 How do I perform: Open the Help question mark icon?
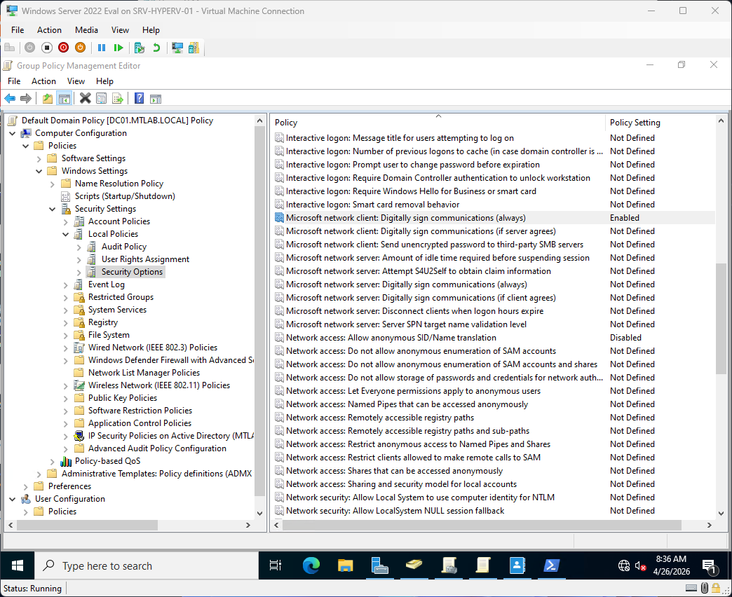click(139, 98)
